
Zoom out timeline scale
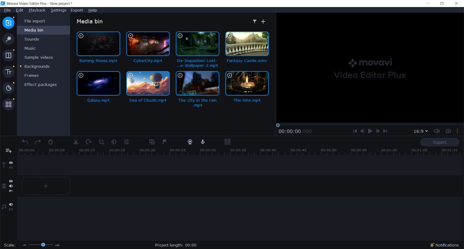(24, 245)
